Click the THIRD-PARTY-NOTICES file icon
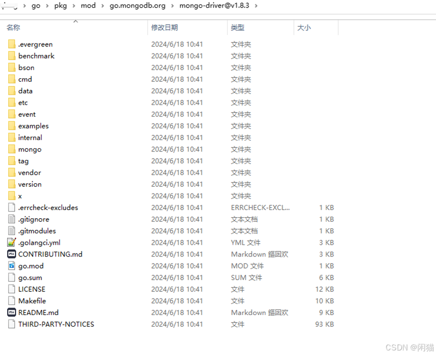 [12, 324]
